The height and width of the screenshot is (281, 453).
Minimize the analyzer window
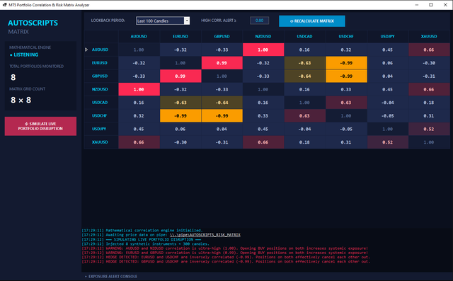[x=417, y=5]
